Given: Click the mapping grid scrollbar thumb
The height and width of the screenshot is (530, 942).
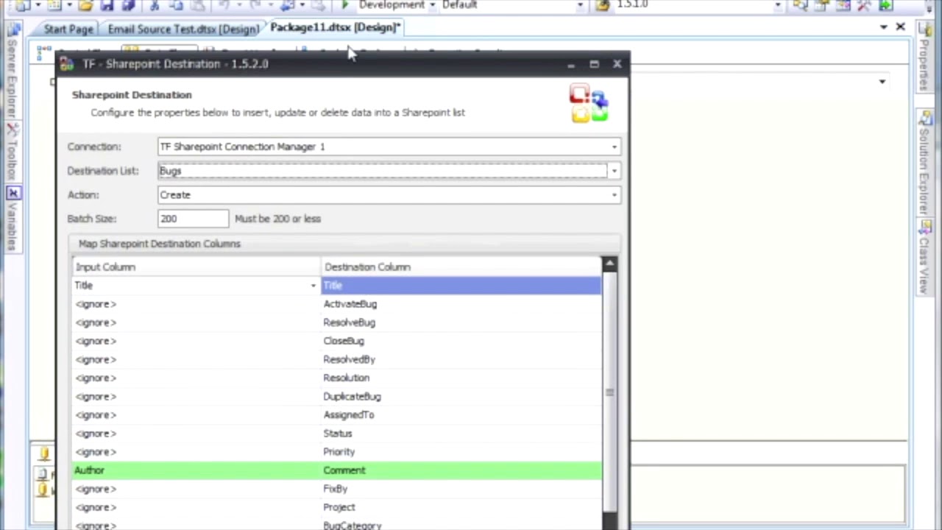Looking at the screenshot, I should (609, 393).
